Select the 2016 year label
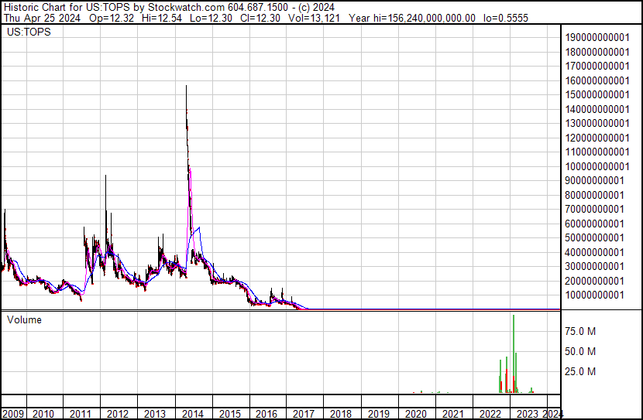This screenshot has width=643, height=420. tap(266, 414)
